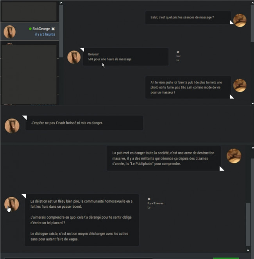Screen dimensions: 254x259
Task: Click the avatar beside the 'Bonjour 50€' message
Action: click(74, 57)
